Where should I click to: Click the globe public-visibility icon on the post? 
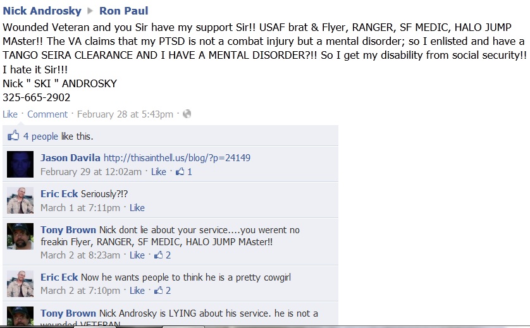pos(187,114)
